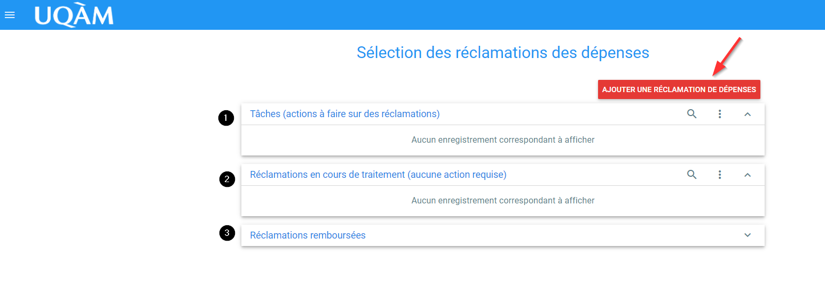Viewport: 825px width, 287px height.
Task: Collapse the Tâches panel
Action: [x=748, y=114]
